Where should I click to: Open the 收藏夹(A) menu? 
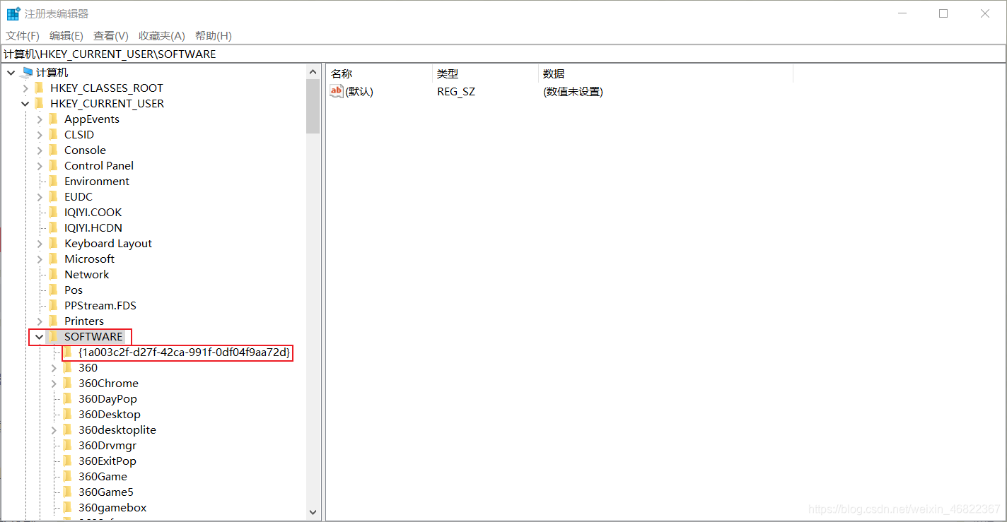[x=161, y=35]
